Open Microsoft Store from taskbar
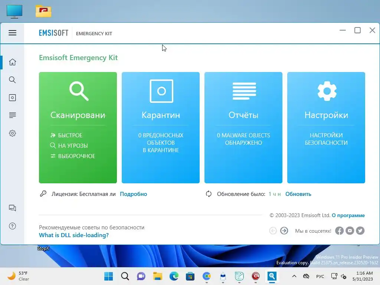Viewport: 380px width, 285px height. [x=190, y=276]
